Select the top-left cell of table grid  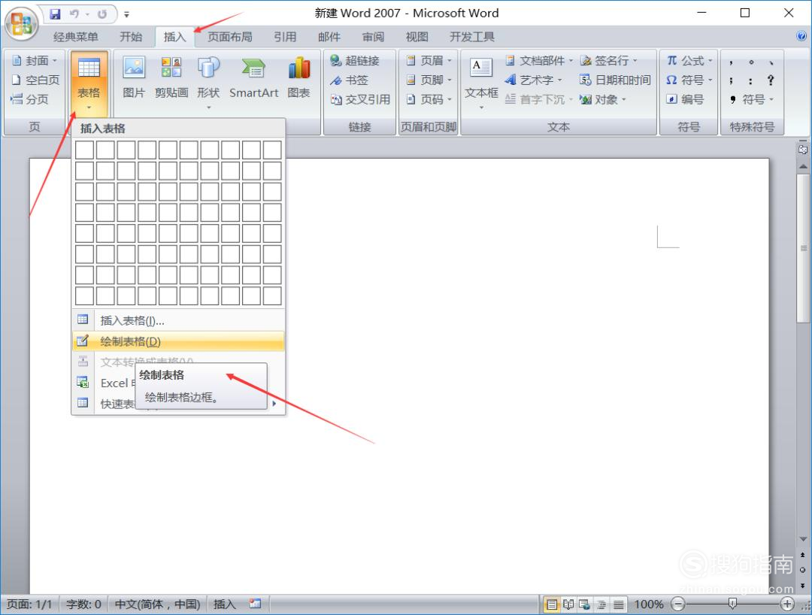84,150
